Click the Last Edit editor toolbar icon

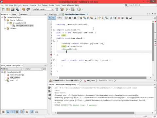(x=66, y=18)
